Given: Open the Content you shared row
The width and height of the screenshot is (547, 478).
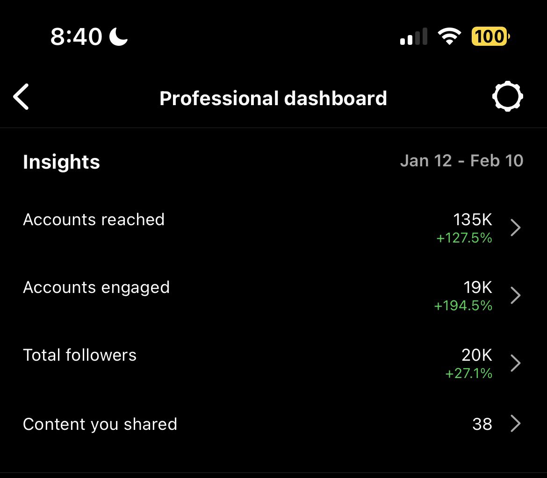Looking at the screenshot, I should pos(273,424).
